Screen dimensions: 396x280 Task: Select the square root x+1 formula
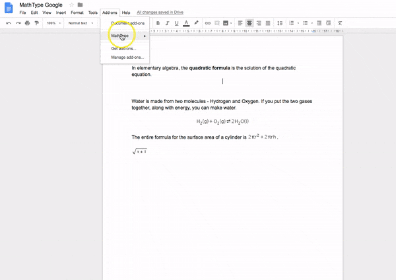139,151
